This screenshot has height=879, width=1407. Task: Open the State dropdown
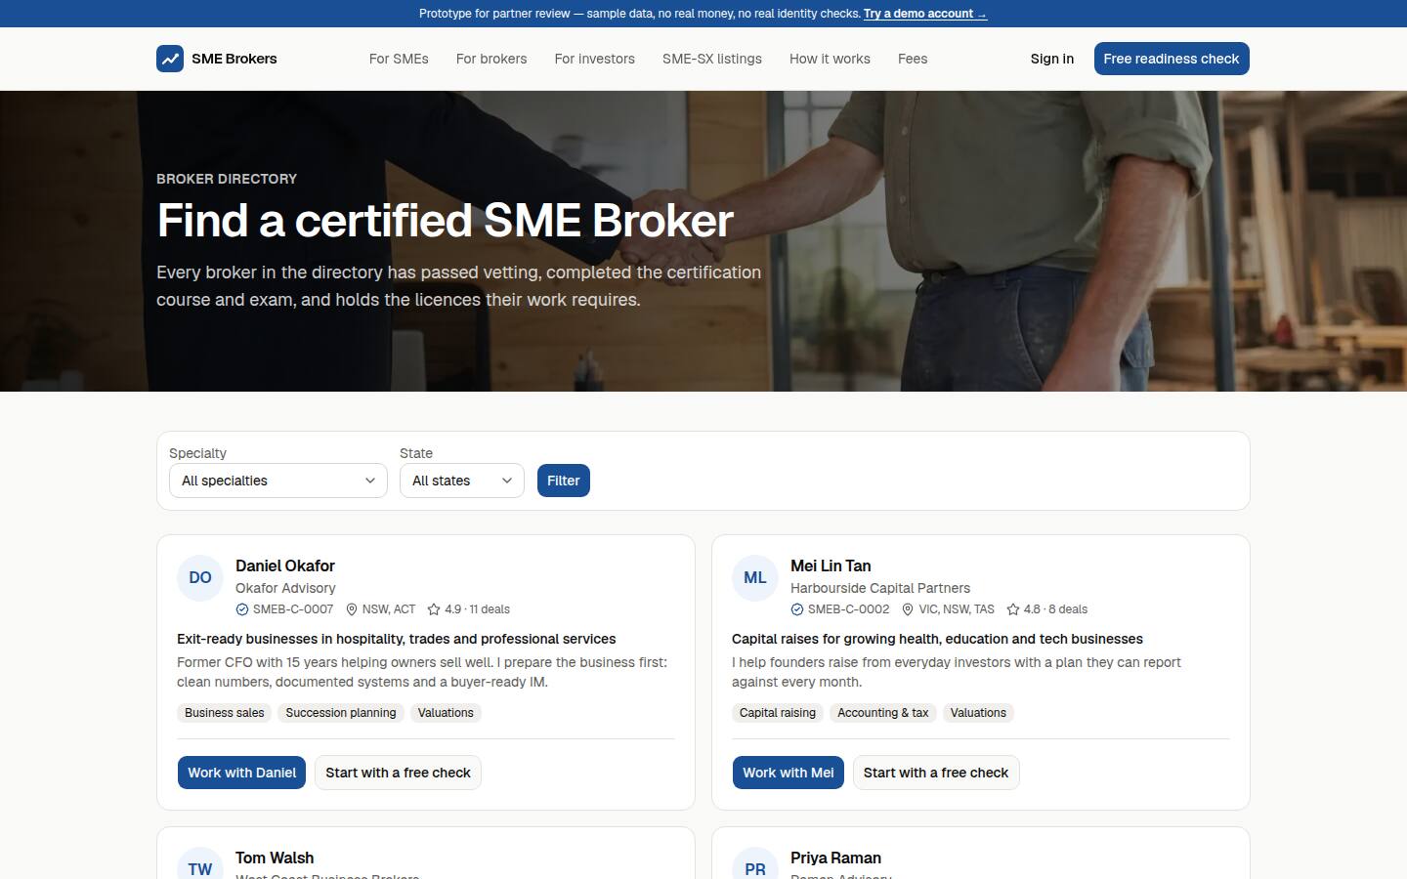pos(462,481)
